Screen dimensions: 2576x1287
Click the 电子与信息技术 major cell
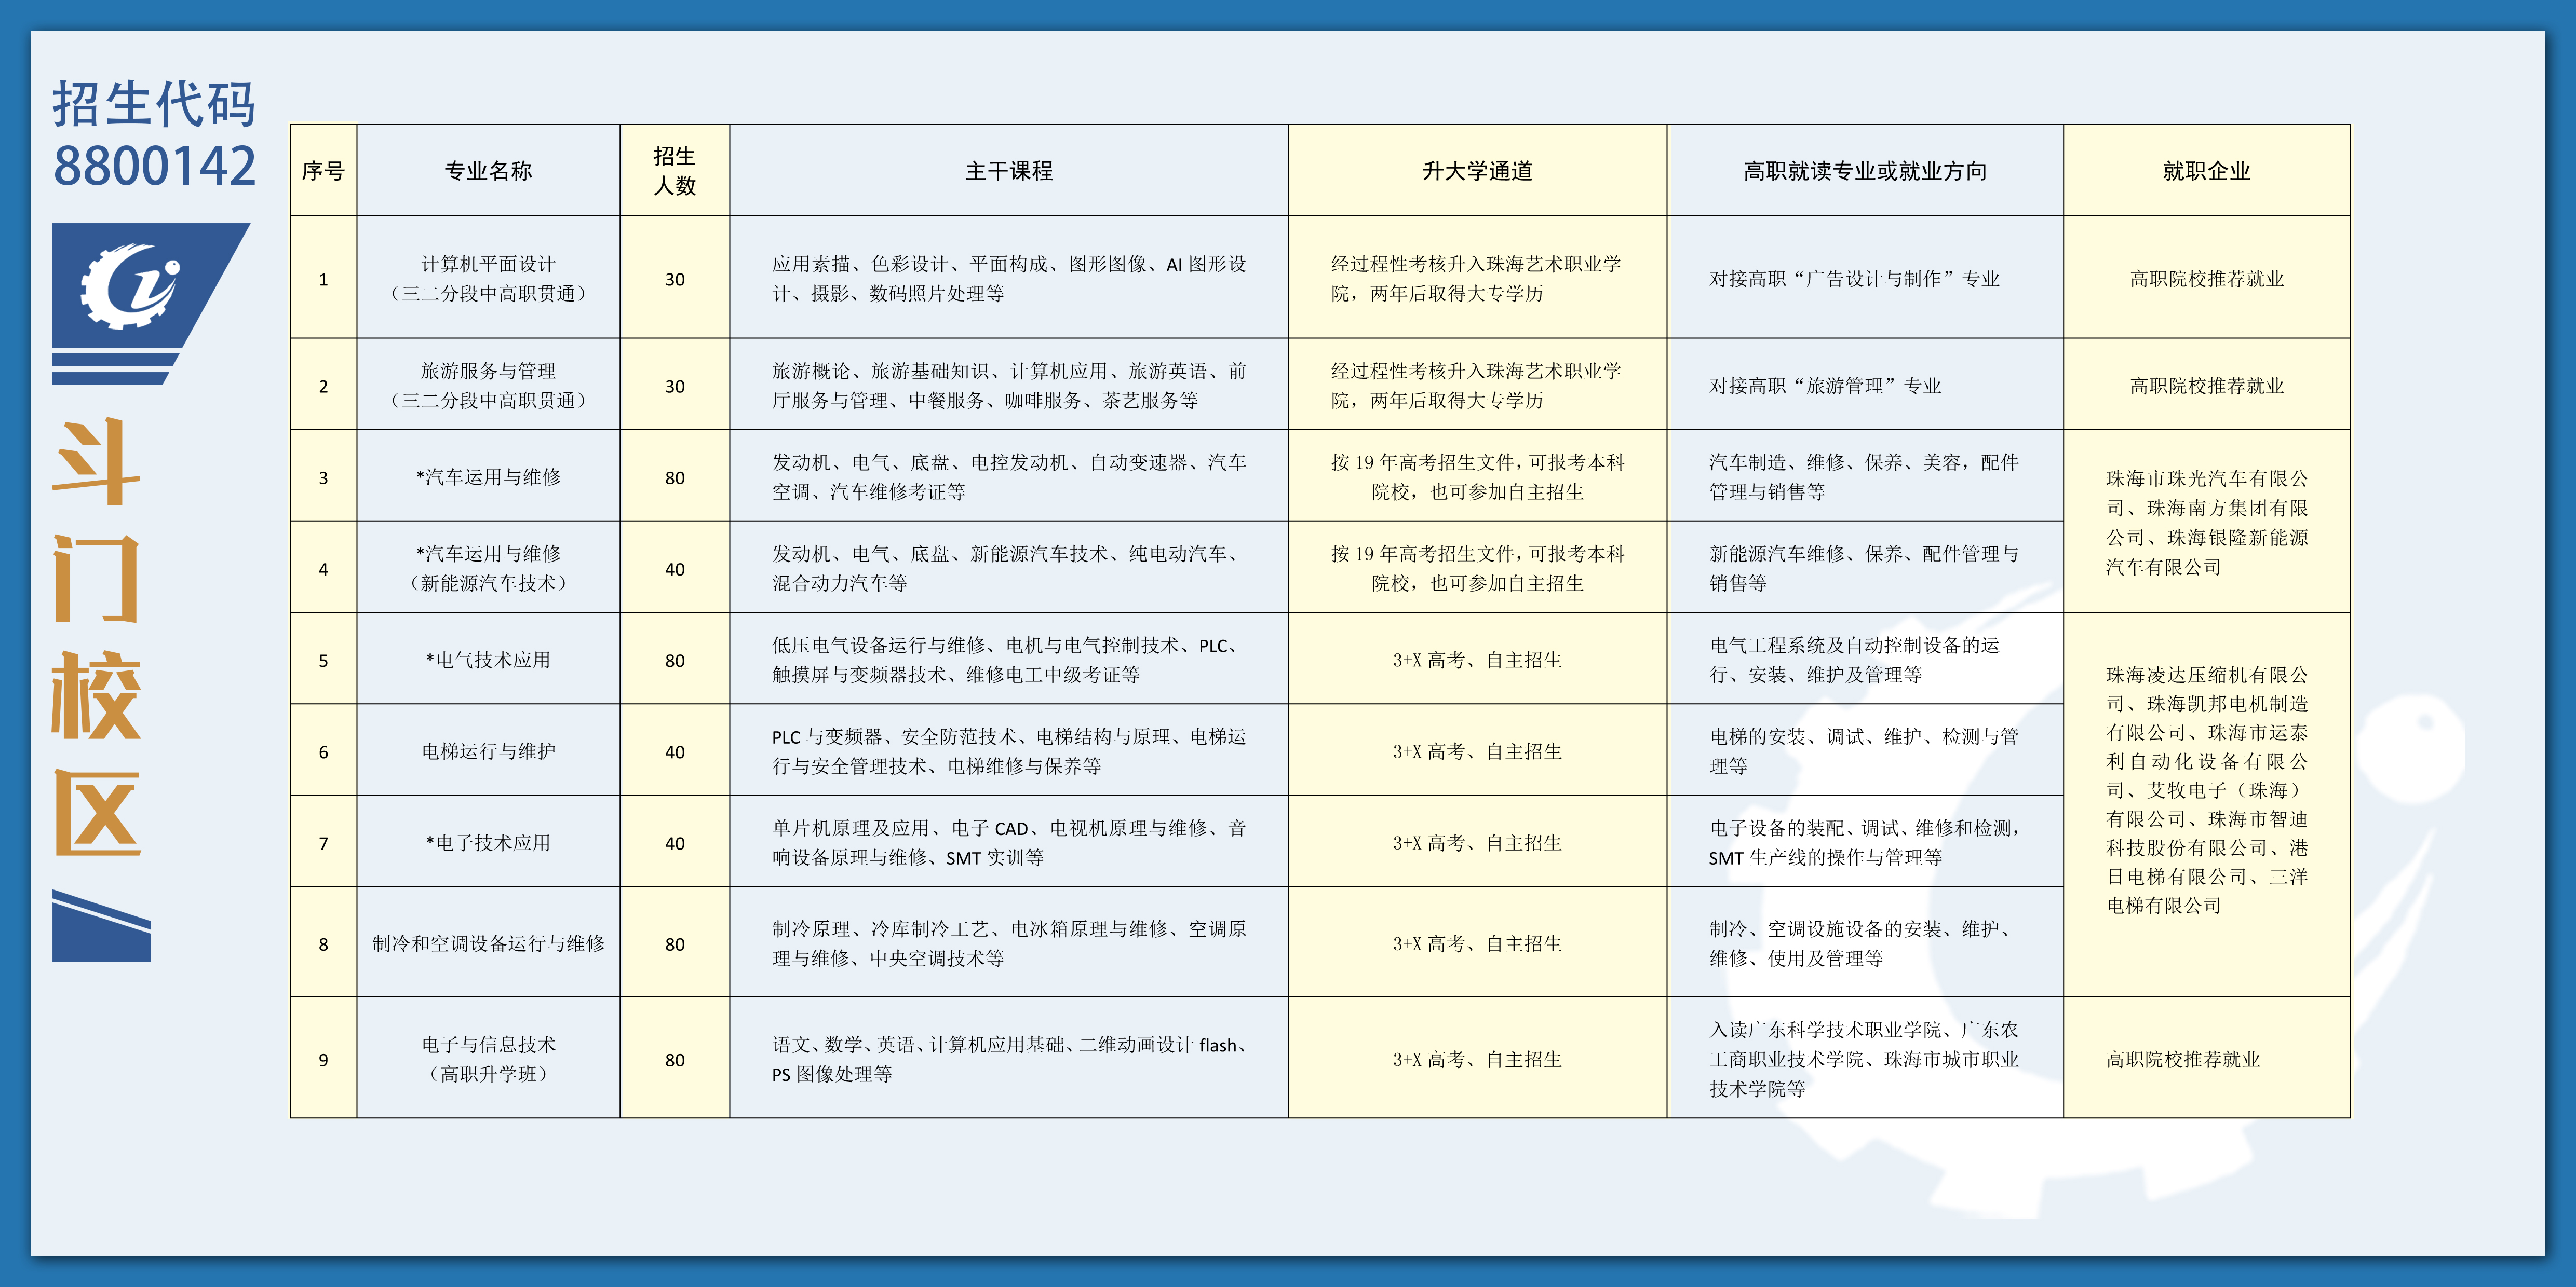coord(488,1058)
